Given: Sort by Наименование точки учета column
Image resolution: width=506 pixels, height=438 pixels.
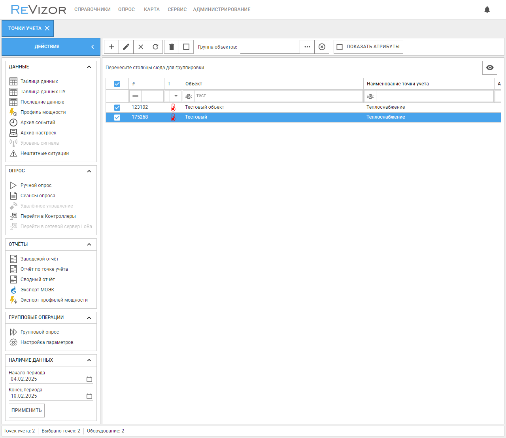Looking at the screenshot, I should pos(429,84).
